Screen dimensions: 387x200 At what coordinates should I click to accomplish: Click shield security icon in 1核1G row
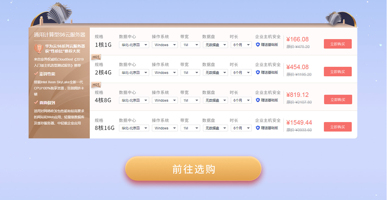(258, 44)
